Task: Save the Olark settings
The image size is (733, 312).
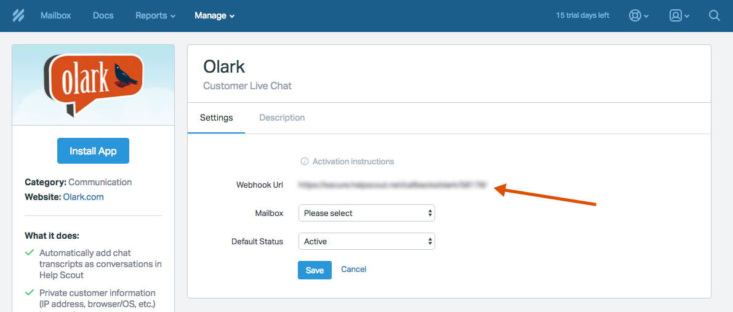Action: [314, 270]
